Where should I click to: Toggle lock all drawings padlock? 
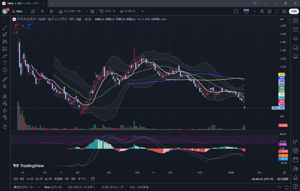click(5, 110)
